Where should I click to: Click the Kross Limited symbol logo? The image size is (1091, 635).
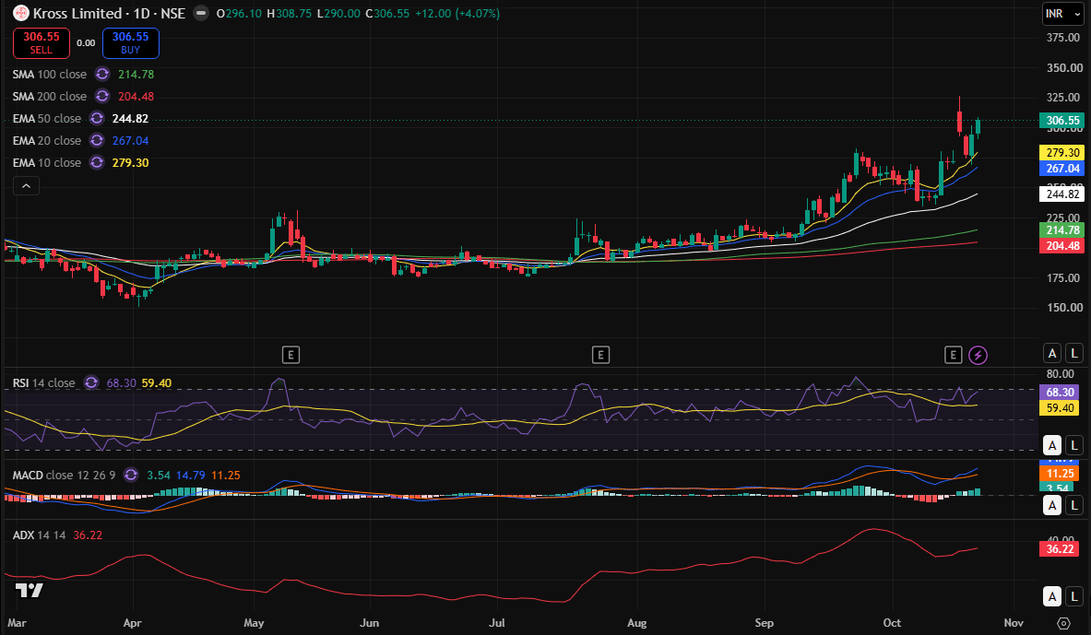pos(21,13)
